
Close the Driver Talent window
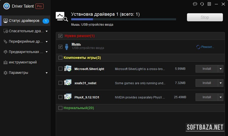point(223,4)
